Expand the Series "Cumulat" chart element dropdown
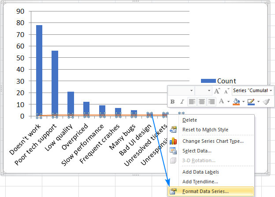Viewport: 275px width, 197px height. pyautogui.click(x=271, y=90)
